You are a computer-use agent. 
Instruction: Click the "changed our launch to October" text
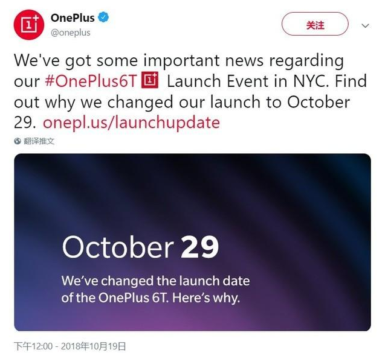point(228,102)
